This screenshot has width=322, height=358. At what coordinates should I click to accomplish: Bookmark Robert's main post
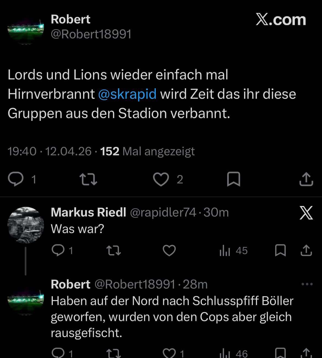pyautogui.click(x=233, y=179)
